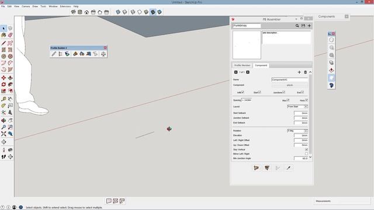Click the scroll down chevron in the assembler
Screen dimensions: 374x210
(310, 157)
